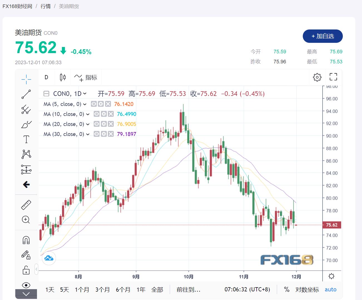Open the ruler measure tool
The width and height of the screenshot is (362, 300).
[26, 205]
